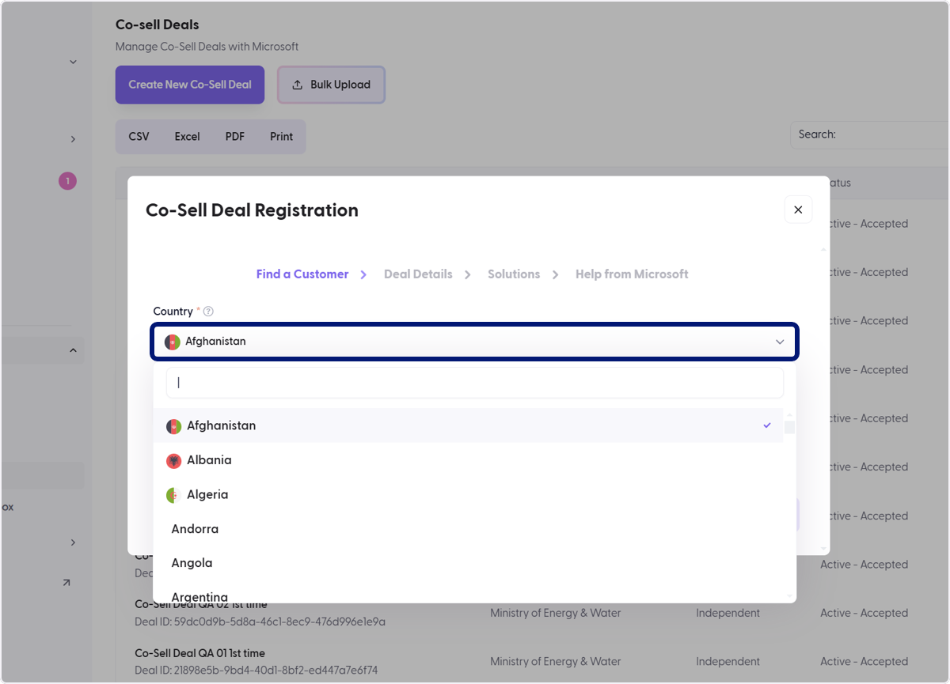Screen dimensions: 950x684
Task: Click the upload icon on Bulk Upload
Action: tap(298, 85)
